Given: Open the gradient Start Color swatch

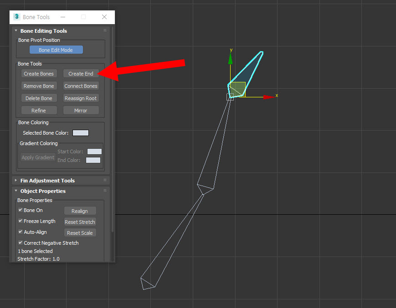Looking at the screenshot, I should pos(94,151).
